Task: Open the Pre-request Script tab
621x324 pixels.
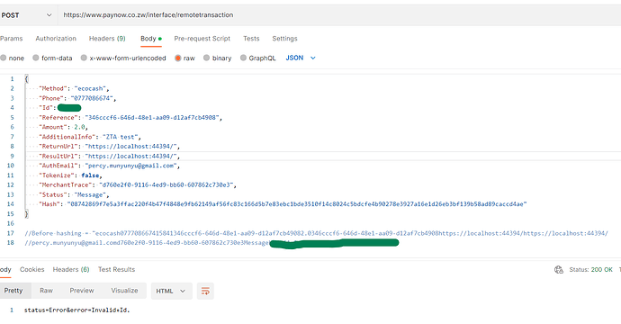Action: 202,39
